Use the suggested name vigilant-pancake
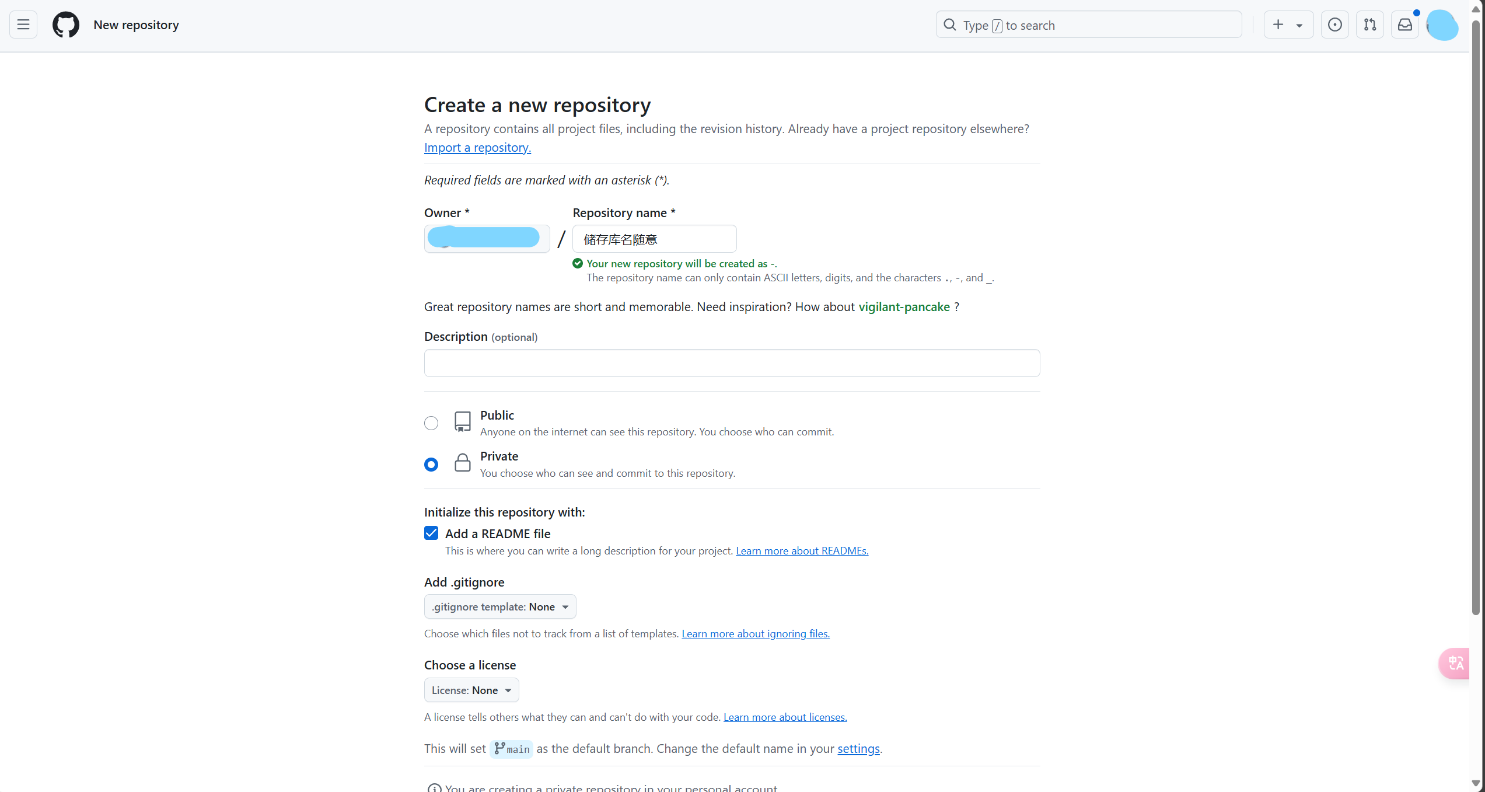 click(x=904, y=307)
